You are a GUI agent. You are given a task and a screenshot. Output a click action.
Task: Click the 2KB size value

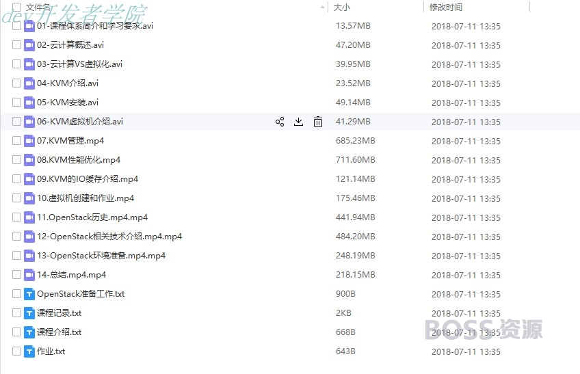(x=343, y=313)
